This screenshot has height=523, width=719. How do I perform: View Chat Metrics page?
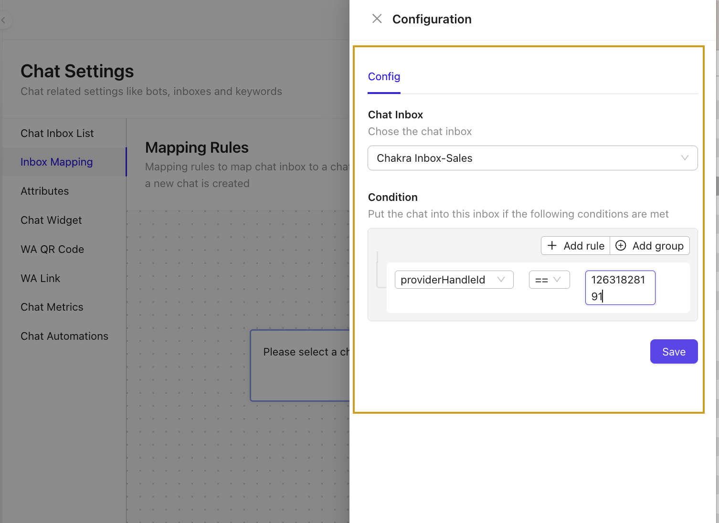[52, 307]
